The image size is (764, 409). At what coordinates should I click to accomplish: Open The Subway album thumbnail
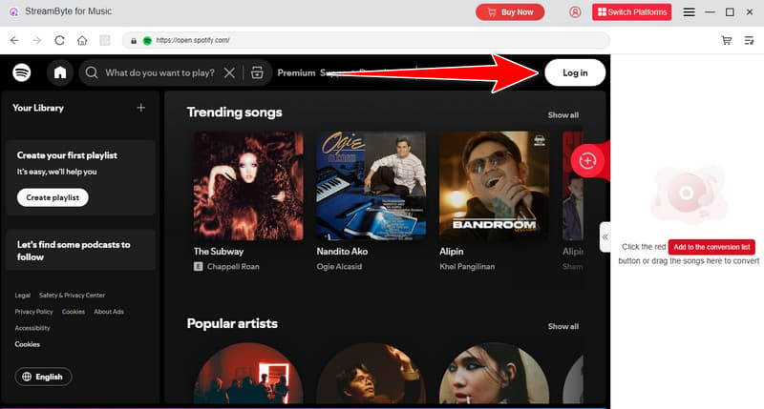[248, 185]
